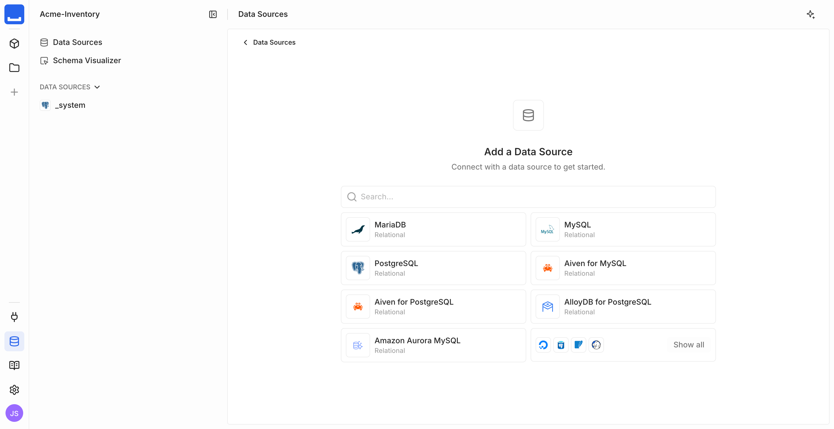834x429 pixels.
Task: Open the plug connections icon
Action: pyautogui.click(x=14, y=317)
